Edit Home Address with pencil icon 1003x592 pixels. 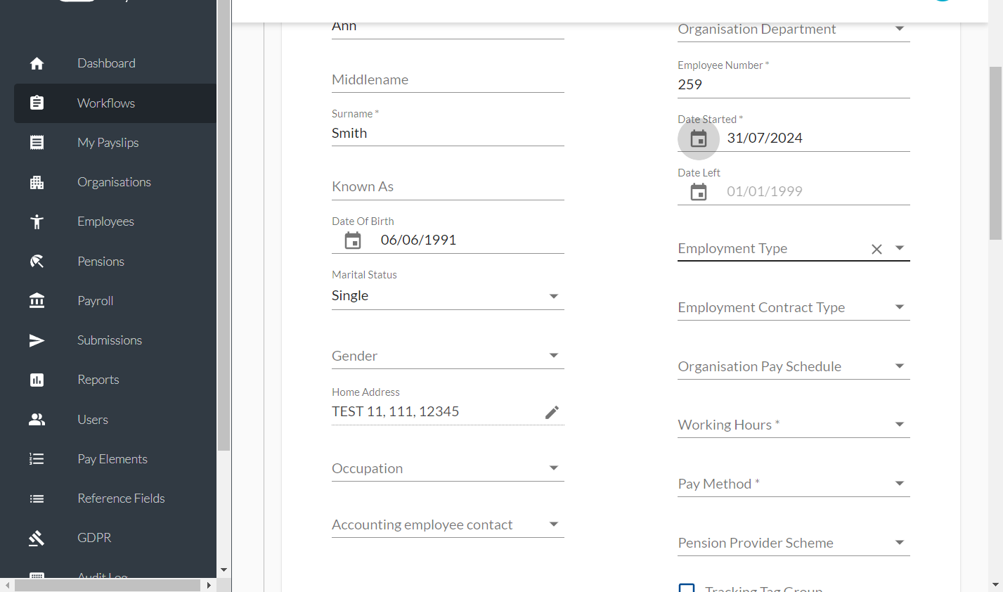[x=552, y=412]
